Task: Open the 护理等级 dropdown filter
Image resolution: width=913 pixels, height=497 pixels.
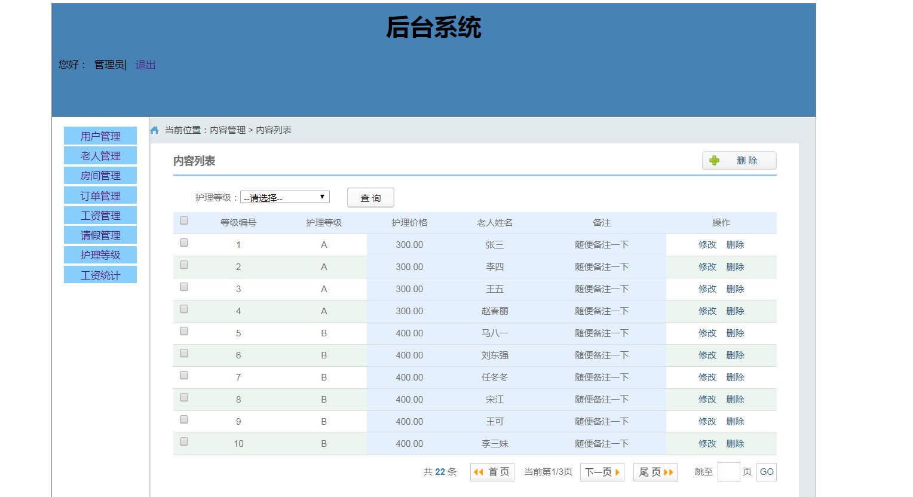Action: pos(285,197)
